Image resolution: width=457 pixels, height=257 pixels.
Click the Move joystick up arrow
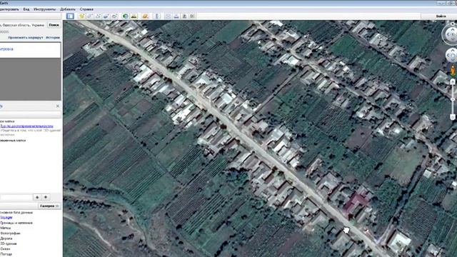pyautogui.click(x=453, y=51)
